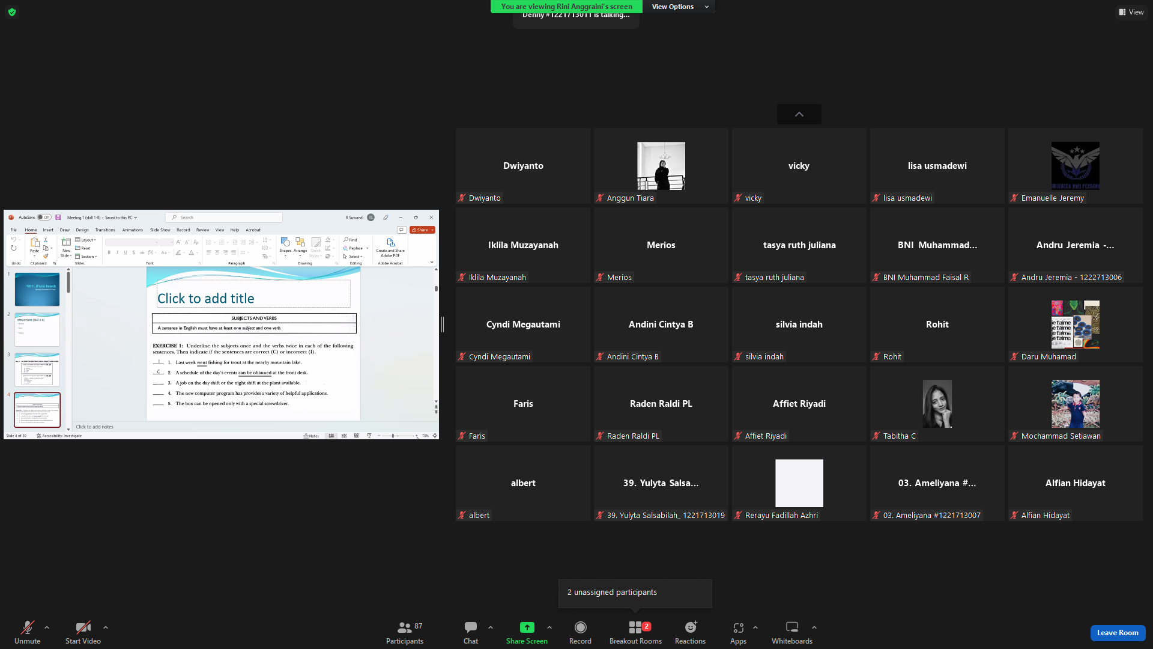Click the Cut scissors icon
The height and width of the screenshot is (649, 1153).
tap(46, 240)
